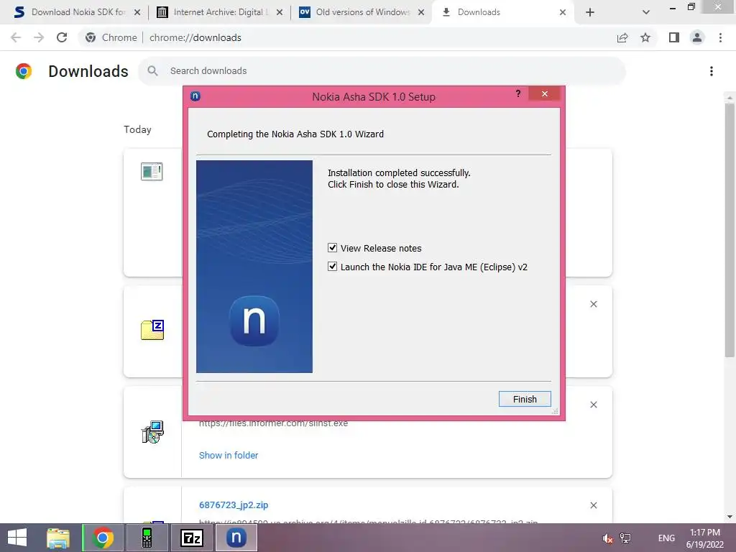Screen dimensions: 736x552
Task: Close the Download Nokia SDK tab
Action: (137, 12)
